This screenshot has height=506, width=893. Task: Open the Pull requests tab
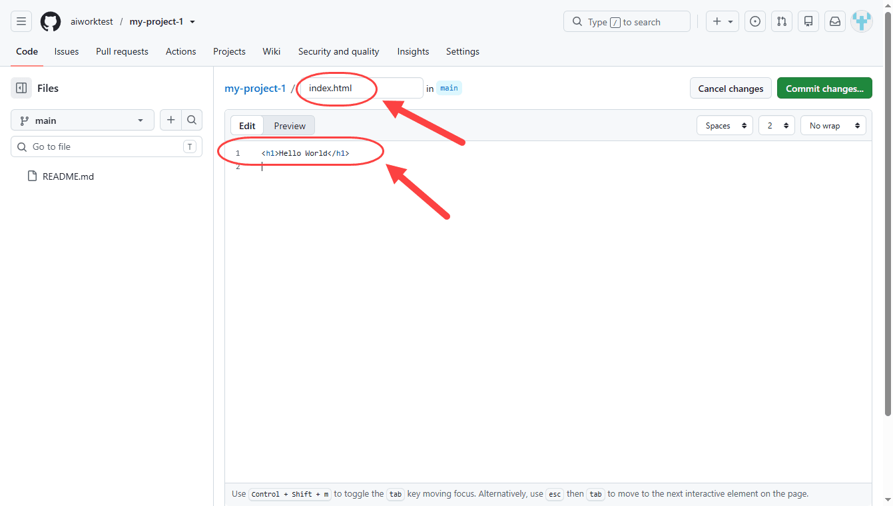pyautogui.click(x=122, y=51)
